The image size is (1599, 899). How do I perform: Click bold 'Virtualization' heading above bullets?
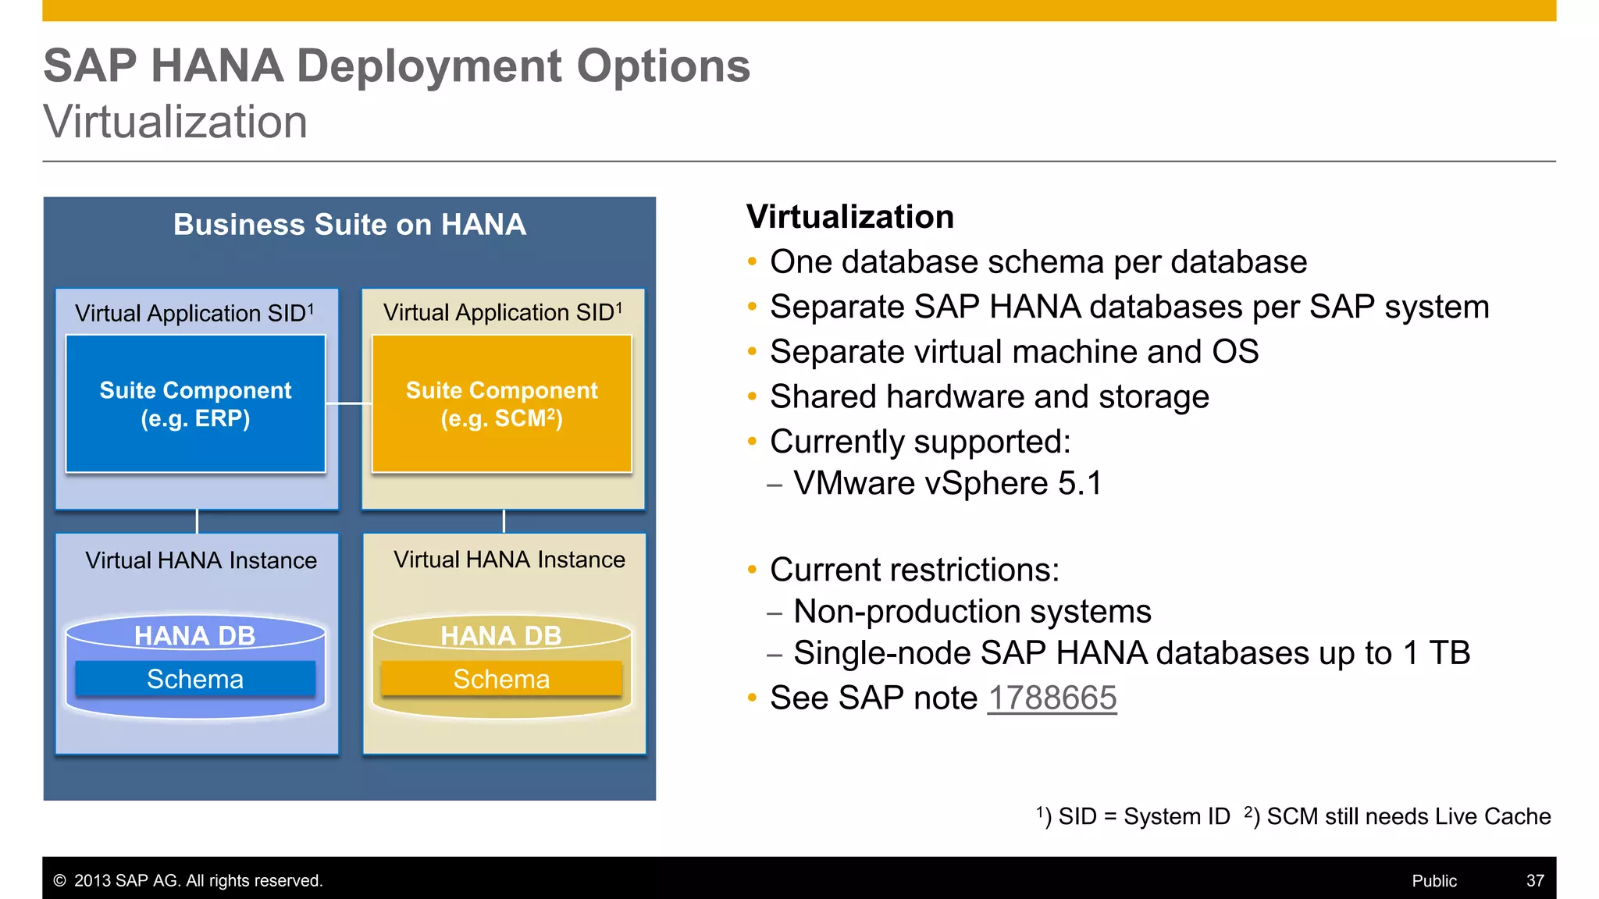(x=850, y=217)
